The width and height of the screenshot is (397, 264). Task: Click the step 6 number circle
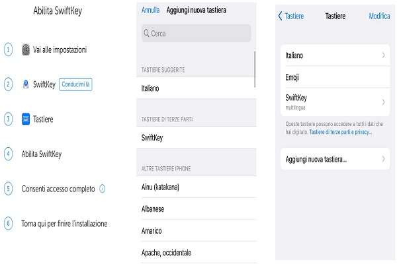9,223
